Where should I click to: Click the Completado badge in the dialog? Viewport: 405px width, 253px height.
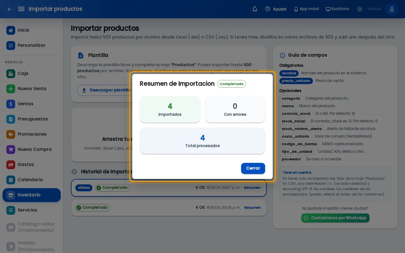pos(232,84)
